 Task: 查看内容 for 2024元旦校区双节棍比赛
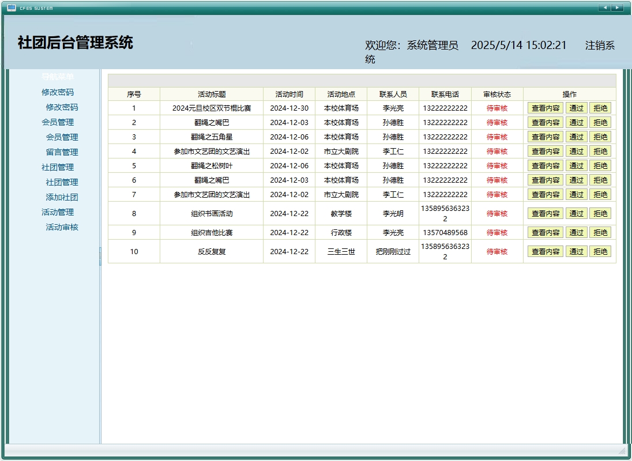pyautogui.click(x=544, y=108)
